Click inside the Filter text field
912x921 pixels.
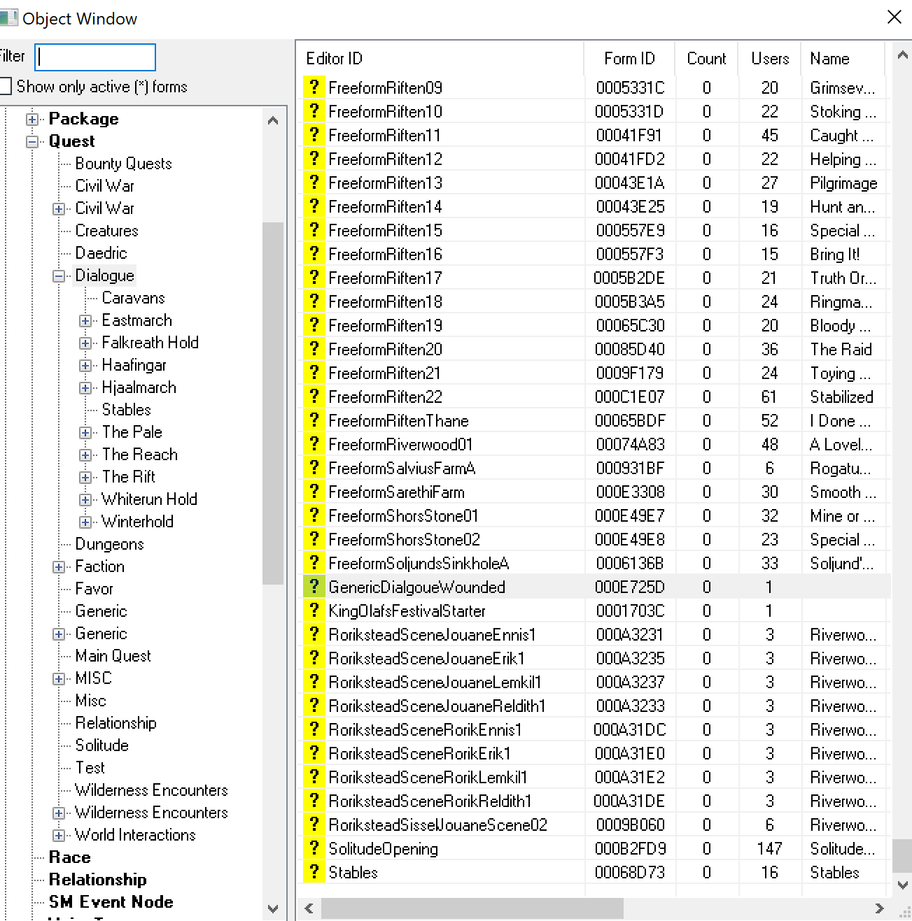pyautogui.click(x=94, y=57)
